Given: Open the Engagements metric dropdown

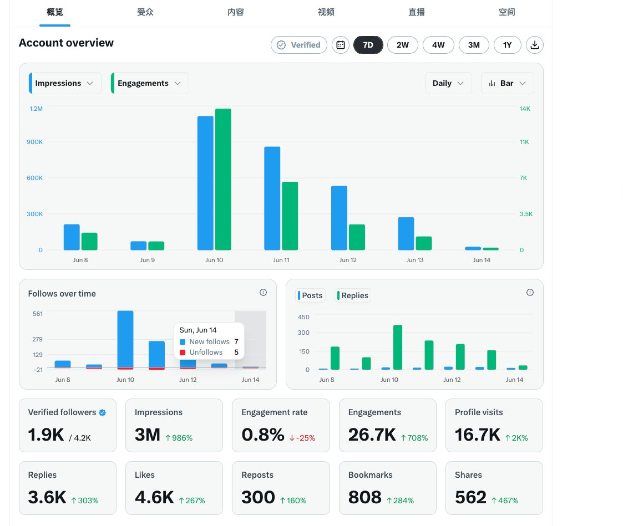Looking at the screenshot, I should [150, 83].
